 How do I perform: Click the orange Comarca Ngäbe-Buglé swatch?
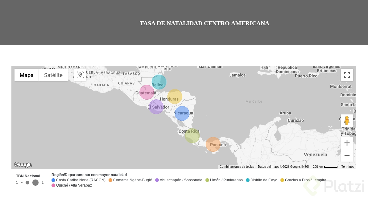(110, 180)
